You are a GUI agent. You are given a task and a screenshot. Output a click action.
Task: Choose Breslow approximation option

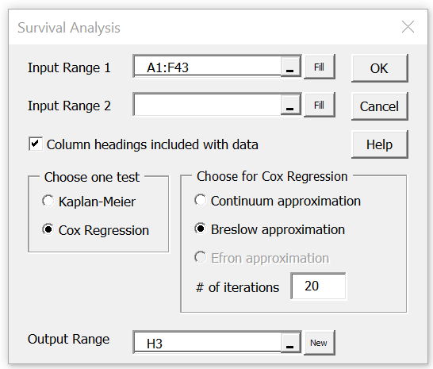(x=201, y=229)
